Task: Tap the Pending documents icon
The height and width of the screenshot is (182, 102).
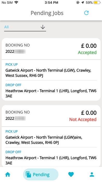Action: pos(28,174)
